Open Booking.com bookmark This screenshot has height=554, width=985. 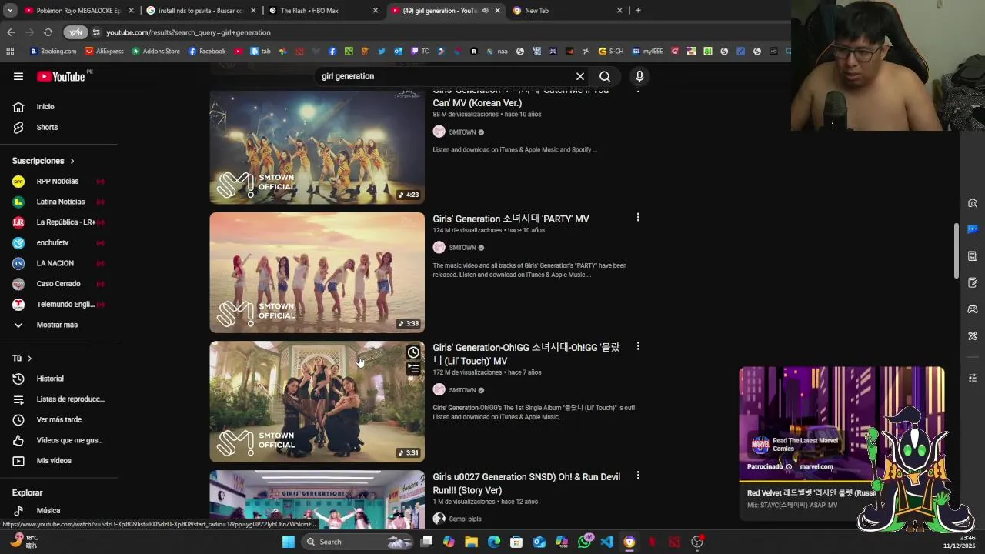(x=53, y=52)
